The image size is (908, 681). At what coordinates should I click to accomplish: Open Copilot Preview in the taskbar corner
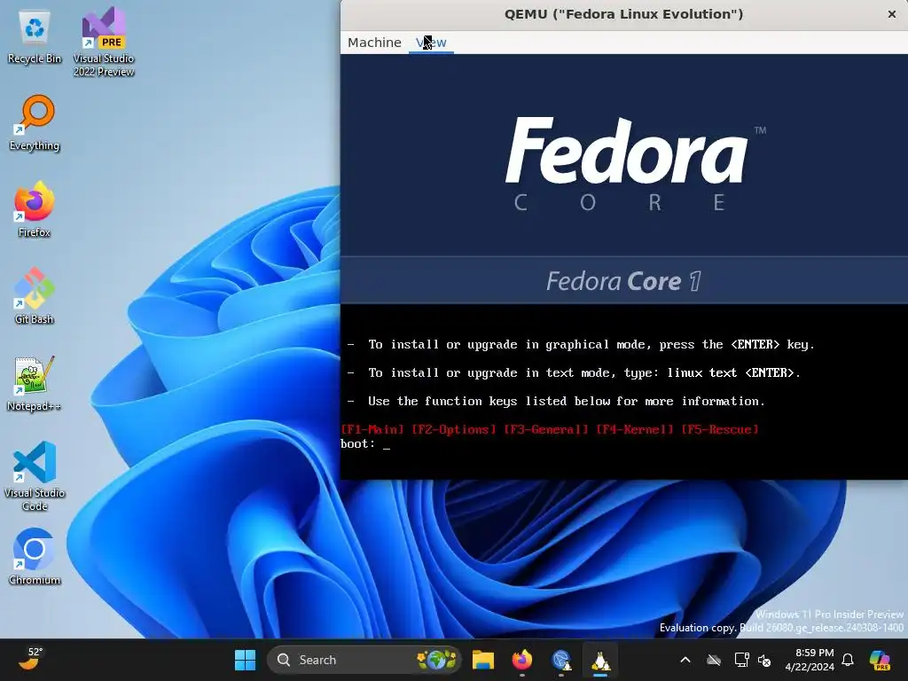point(881,660)
